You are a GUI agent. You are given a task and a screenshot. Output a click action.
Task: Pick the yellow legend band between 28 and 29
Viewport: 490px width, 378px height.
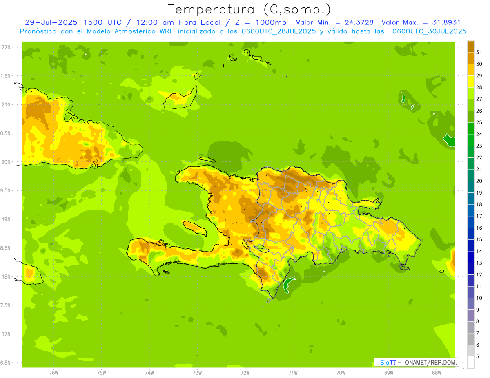click(471, 82)
